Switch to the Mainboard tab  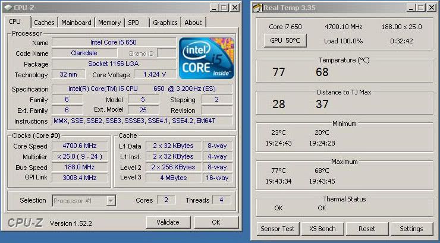tap(76, 23)
